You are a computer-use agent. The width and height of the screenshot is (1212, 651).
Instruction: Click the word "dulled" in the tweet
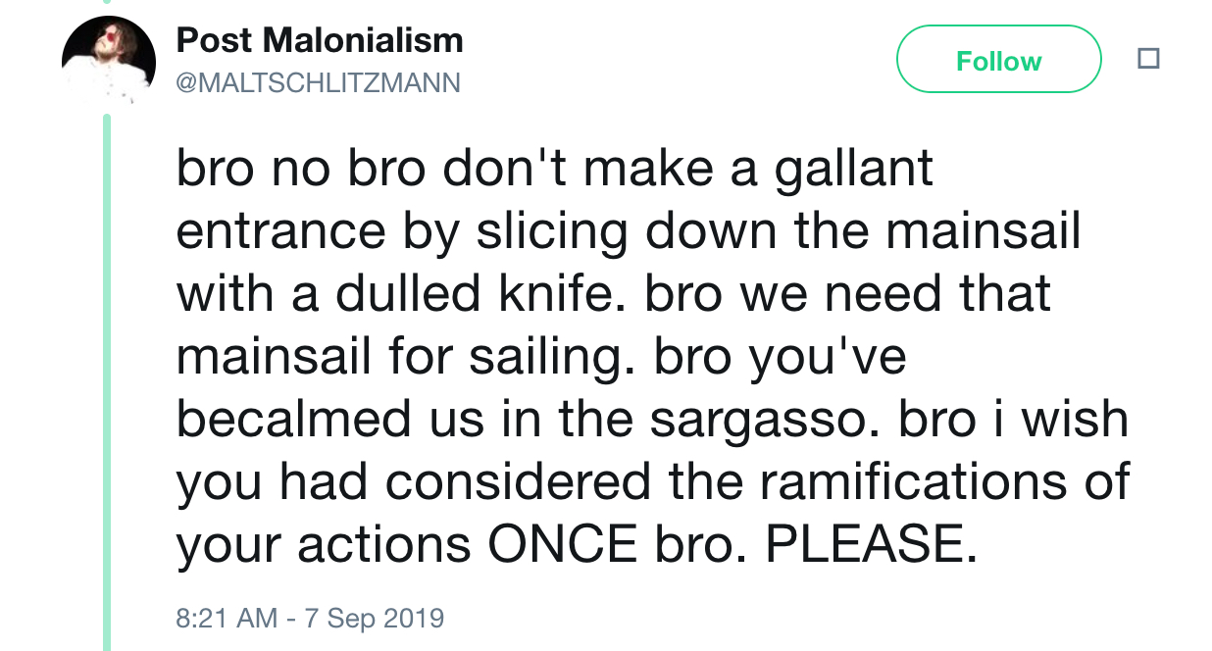394,295
